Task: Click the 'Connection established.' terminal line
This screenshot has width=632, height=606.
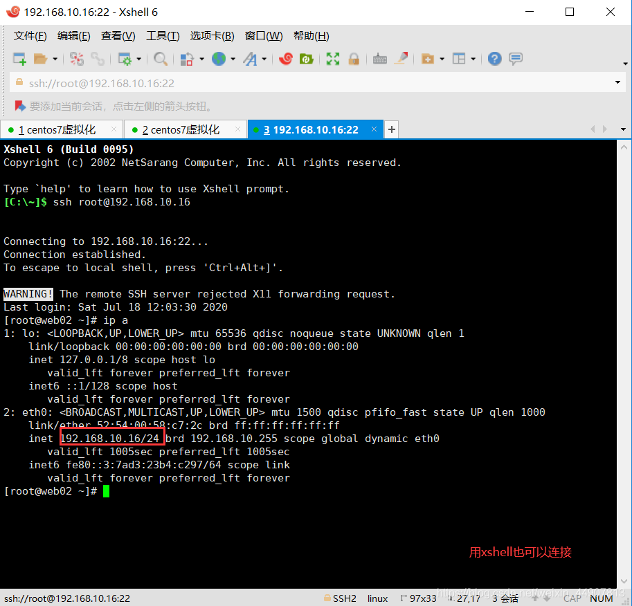Action: coord(75,255)
